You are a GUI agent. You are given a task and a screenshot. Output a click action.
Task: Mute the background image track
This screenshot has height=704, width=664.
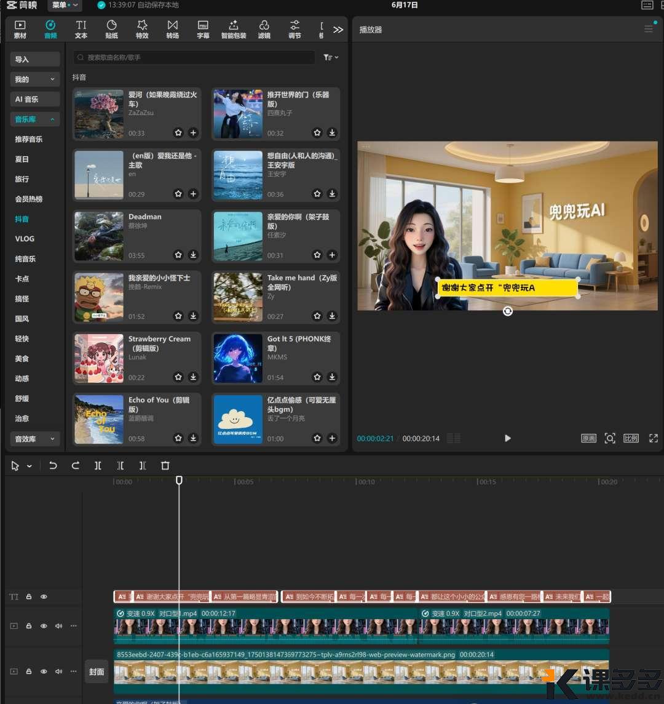coord(59,671)
